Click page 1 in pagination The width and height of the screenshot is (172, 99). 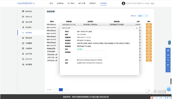pos(61,90)
